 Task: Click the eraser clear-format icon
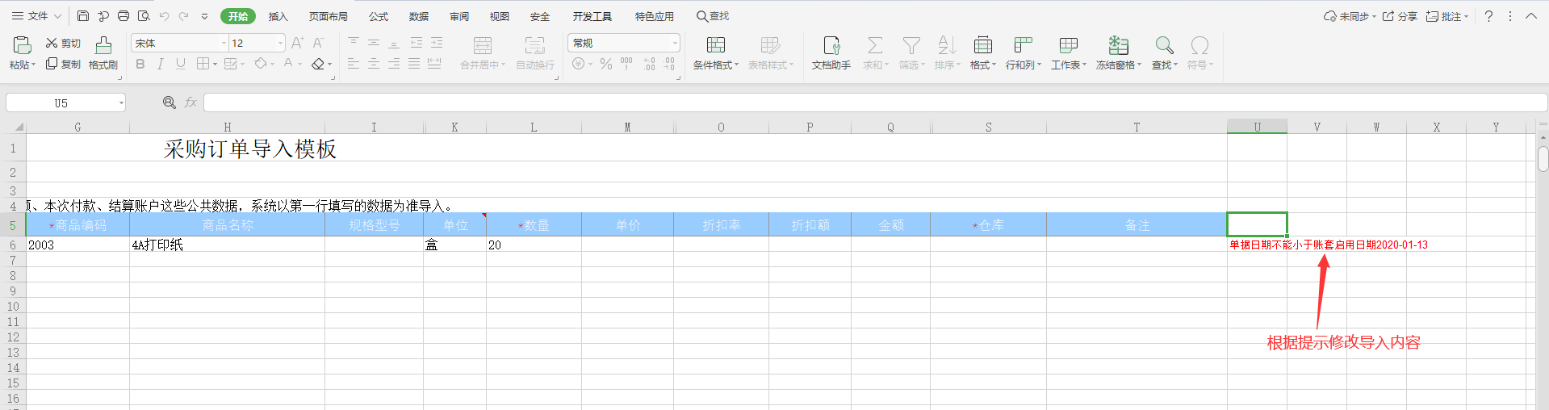tap(318, 64)
